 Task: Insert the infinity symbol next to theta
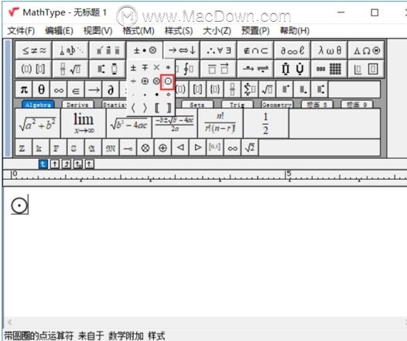pyautogui.click(x=58, y=90)
